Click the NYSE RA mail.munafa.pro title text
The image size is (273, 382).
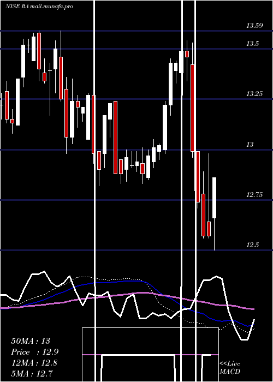[x=39, y=7]
